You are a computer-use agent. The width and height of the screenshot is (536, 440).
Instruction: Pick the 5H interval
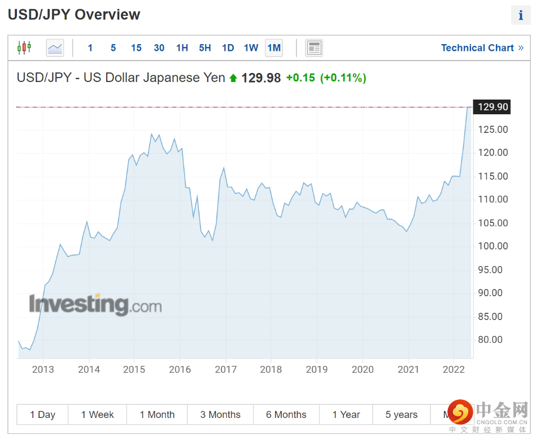205,48
